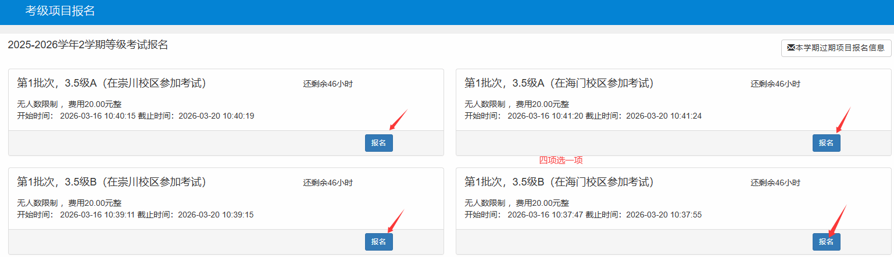Click 报名 button for 3.5级A 崇川校区
894x257 pixels.
coord(378,143)
